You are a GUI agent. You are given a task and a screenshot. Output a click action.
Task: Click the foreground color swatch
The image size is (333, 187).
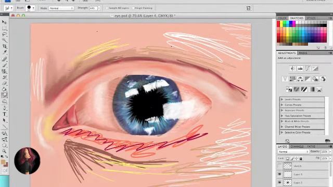pyautogui.click(x=3, y=162)
